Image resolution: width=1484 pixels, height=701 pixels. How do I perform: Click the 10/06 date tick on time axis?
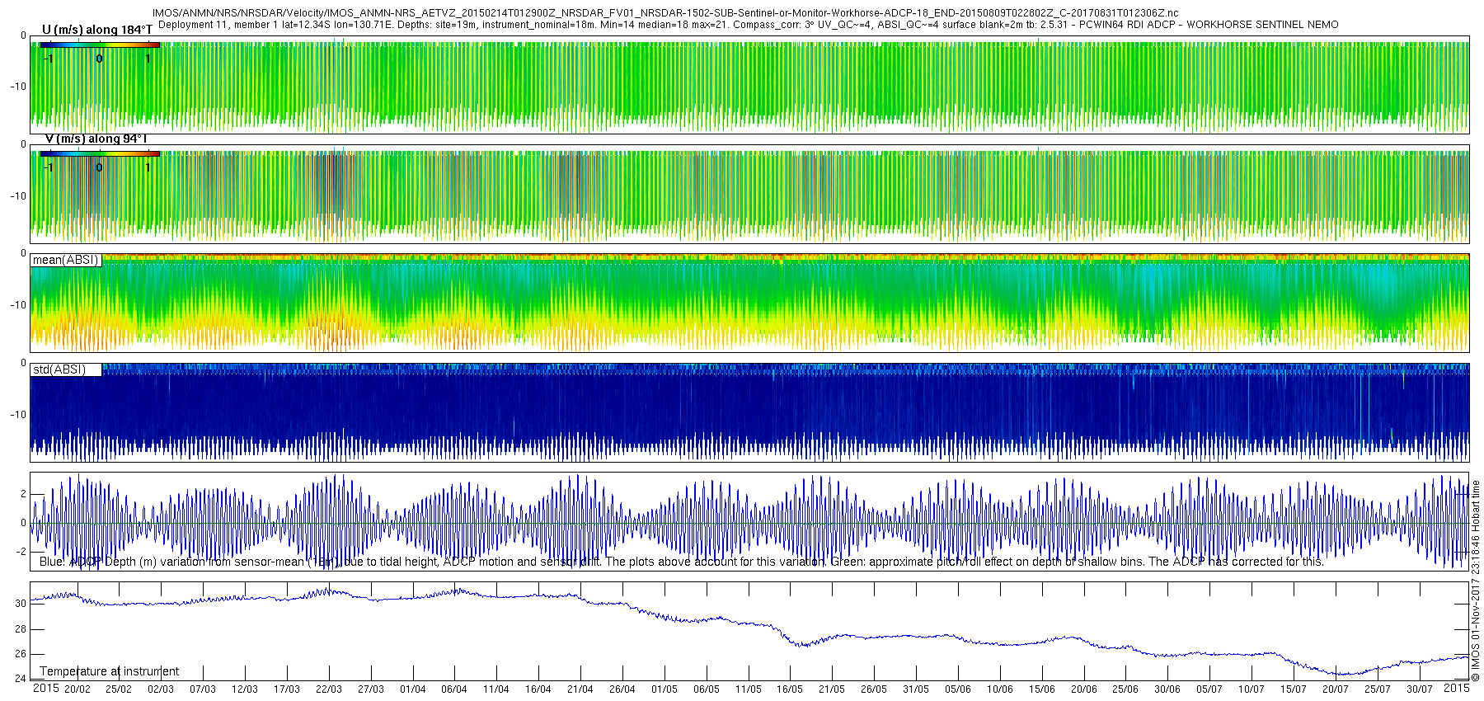point(999,689)
